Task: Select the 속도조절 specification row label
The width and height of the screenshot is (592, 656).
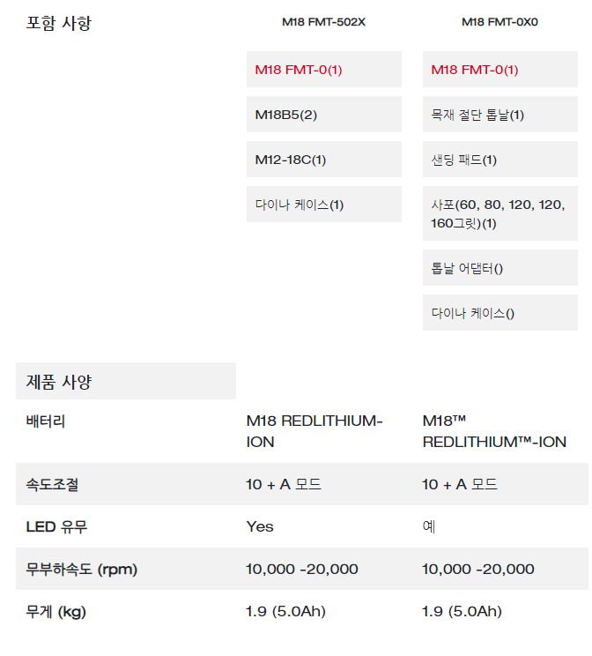Action: pyautogui.click(x=52, y=484)
